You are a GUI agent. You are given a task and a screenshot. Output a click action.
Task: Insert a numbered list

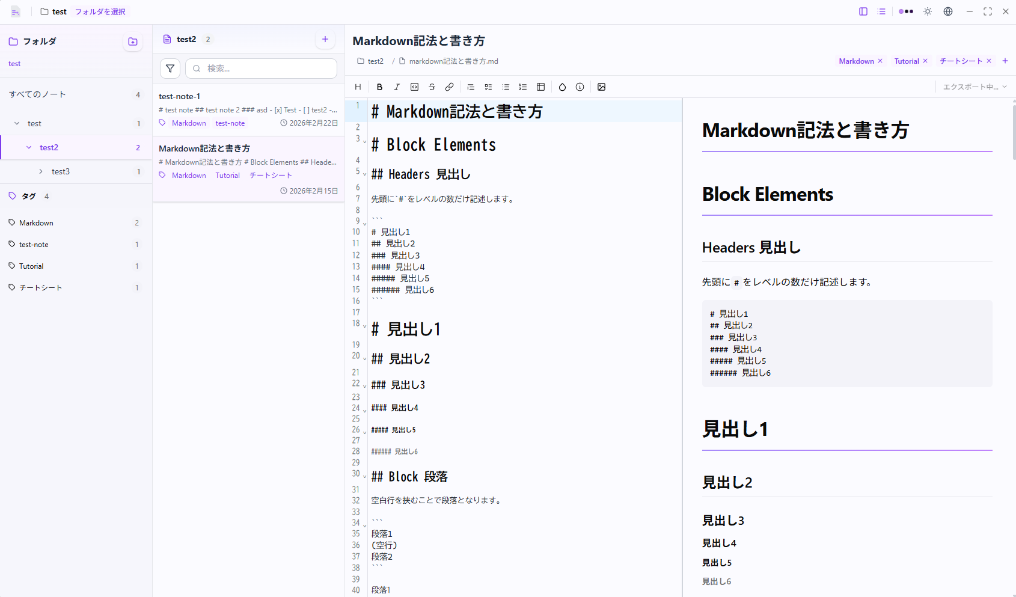pyautogui.click(x=523, y=87)
